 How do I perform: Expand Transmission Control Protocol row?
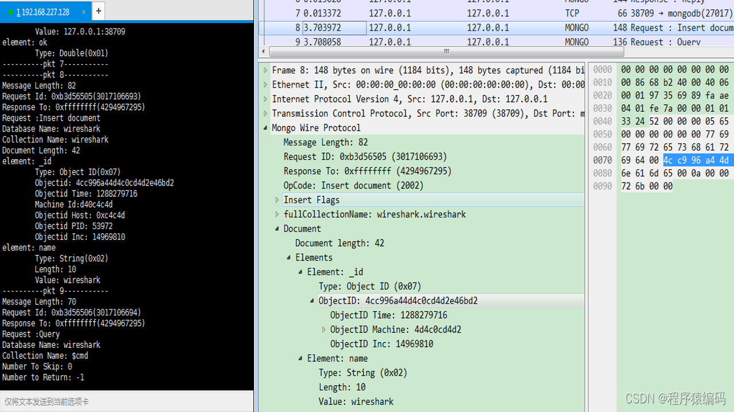(266, 113)
